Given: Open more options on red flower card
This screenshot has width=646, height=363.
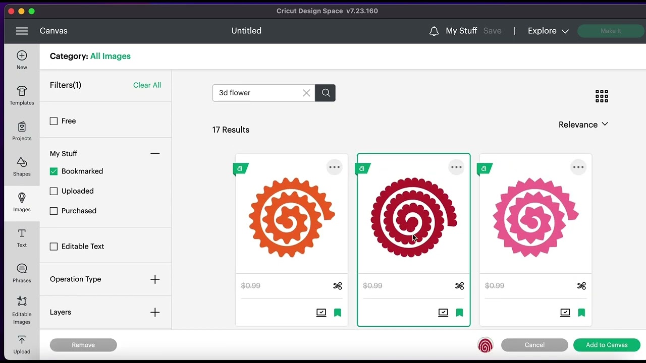Looking at the screenshot, I should pos(456,167).
